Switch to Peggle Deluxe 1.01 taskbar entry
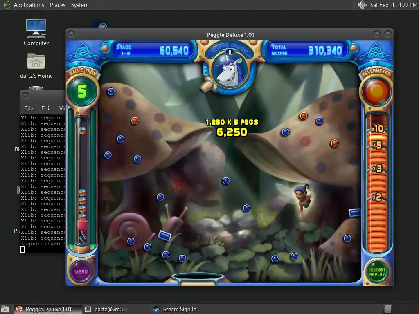 point(48,309)
